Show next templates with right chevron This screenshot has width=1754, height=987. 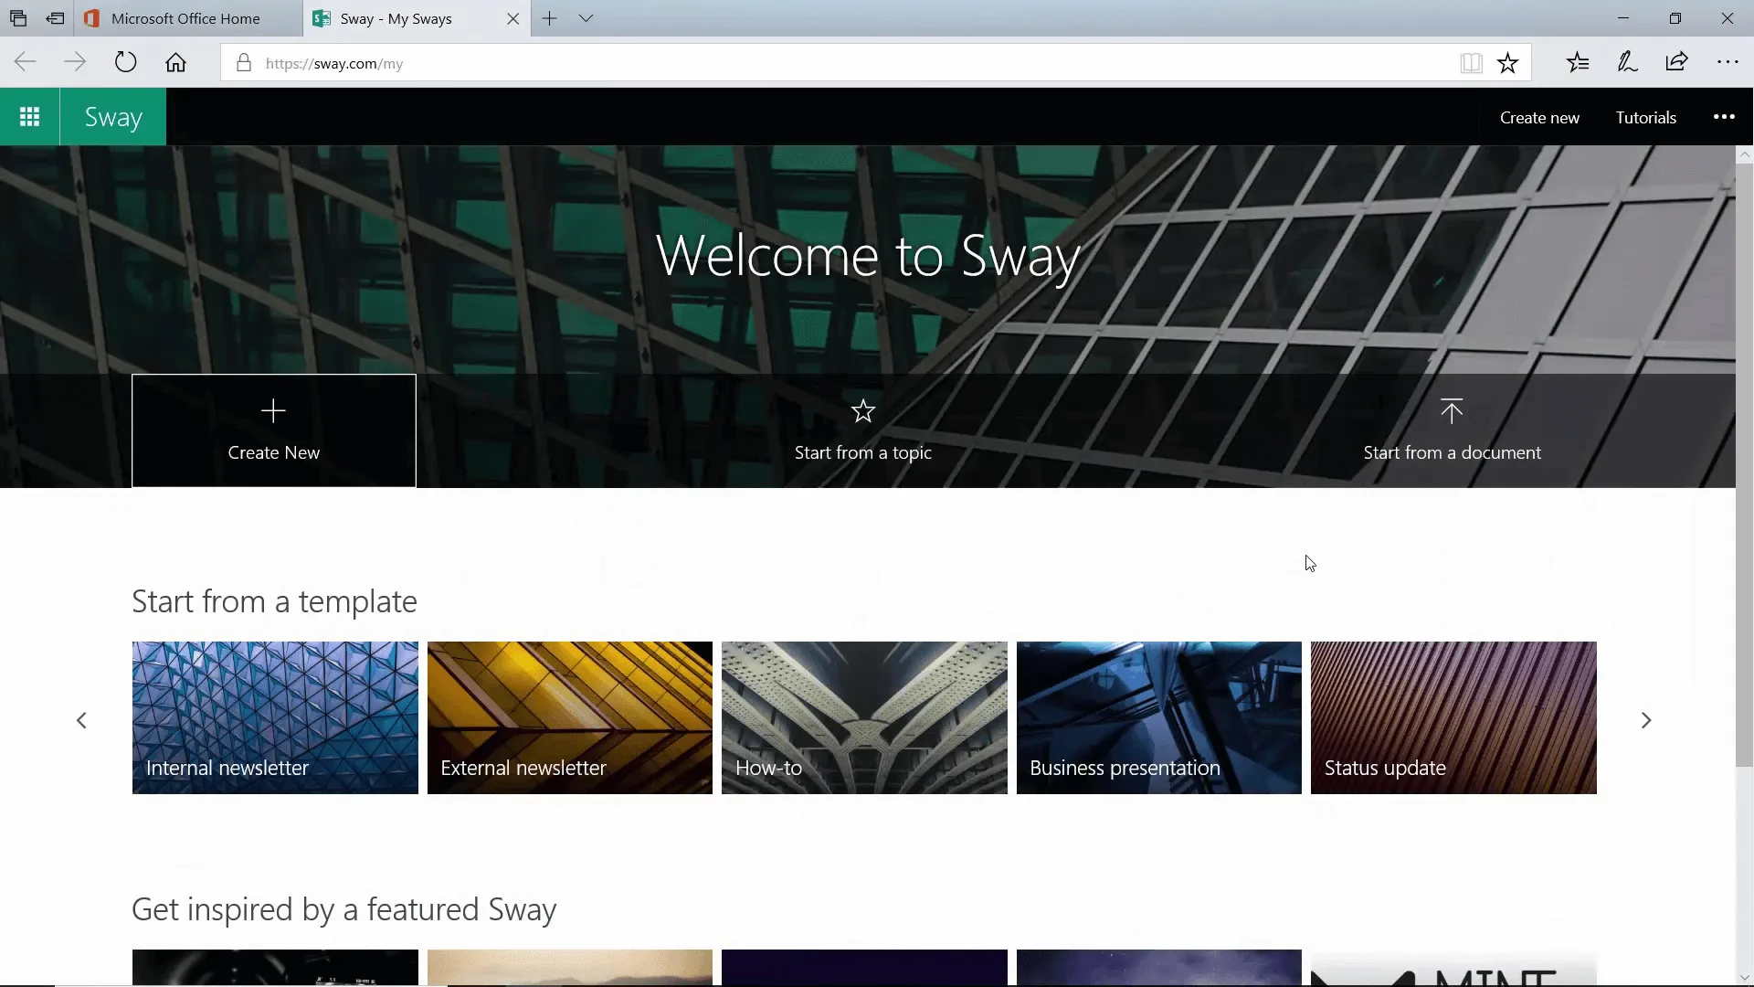click(x=1646, y=720)
